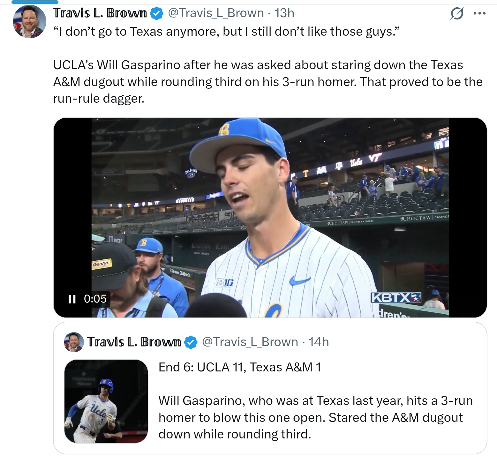Click the blue verified badge on the main tweet
This screenshot has height=456, width=497.
(x=157, y=14)
